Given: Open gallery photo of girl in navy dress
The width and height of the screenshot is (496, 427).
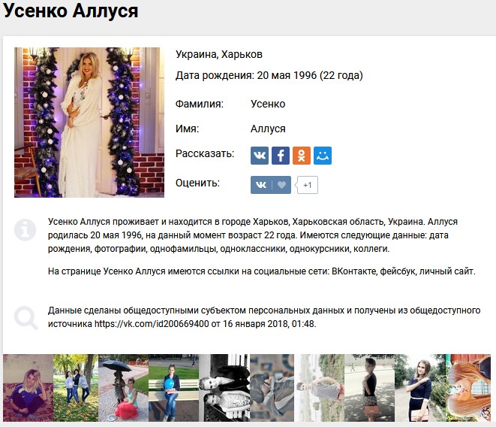Looking at the screenshot, I should 420,388.
